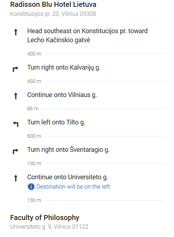Click the straight arrow beside Head southeast step
Image resolution: width=174 pixels, height=237 pixels.
pos(16,32)
